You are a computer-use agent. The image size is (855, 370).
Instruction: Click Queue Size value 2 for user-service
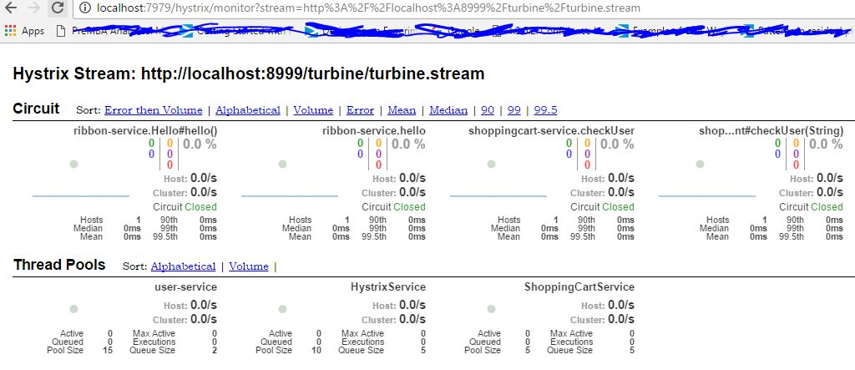[x=215, y=350]
